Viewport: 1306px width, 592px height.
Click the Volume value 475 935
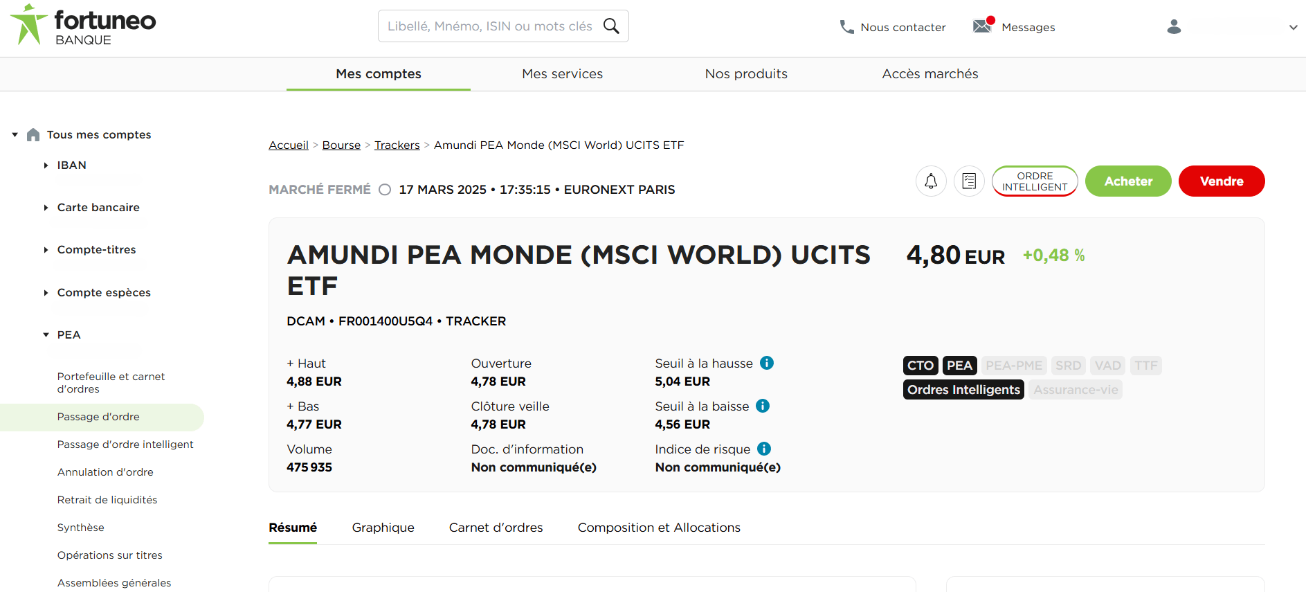click(309, 467)
